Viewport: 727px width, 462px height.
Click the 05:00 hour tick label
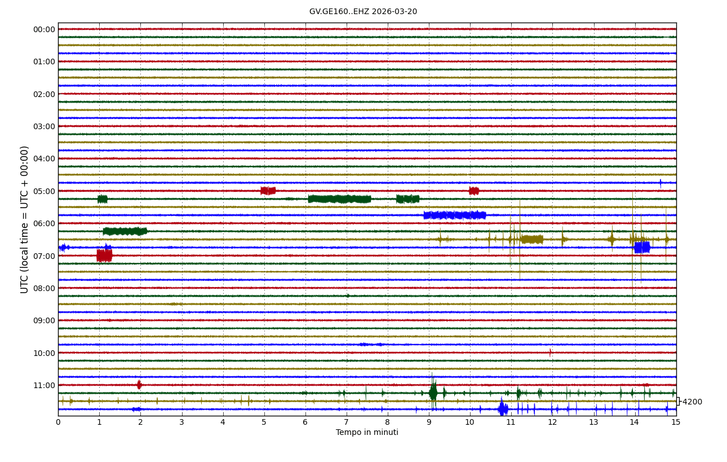pos(44,191)
